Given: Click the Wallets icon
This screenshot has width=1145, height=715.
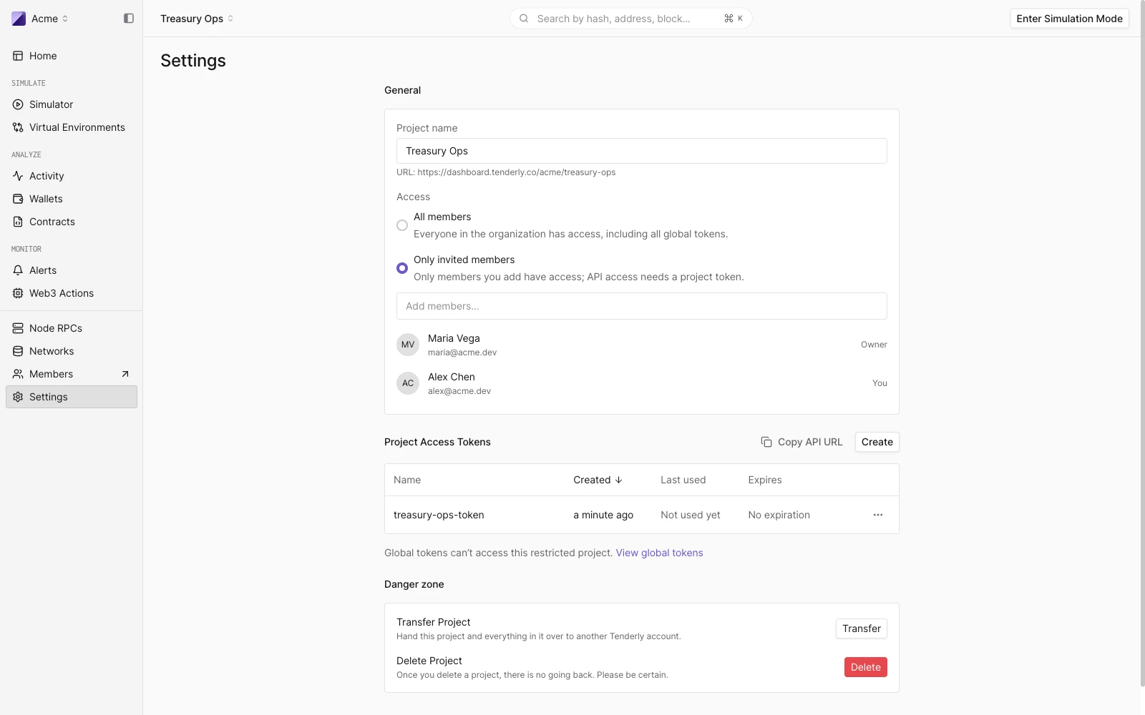Looking at the screenshot, I should [18, 199].
